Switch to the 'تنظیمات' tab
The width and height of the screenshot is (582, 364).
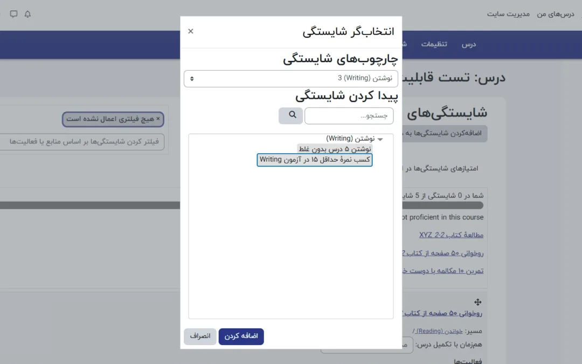(x=434, y=44)
